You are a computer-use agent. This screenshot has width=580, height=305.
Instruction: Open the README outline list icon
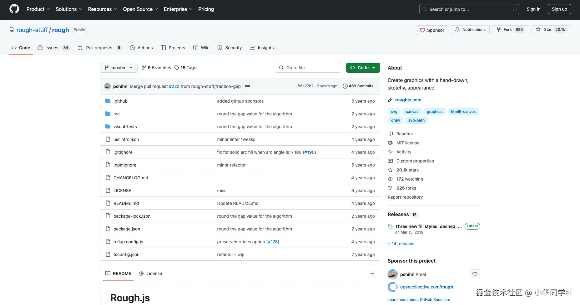372,274
